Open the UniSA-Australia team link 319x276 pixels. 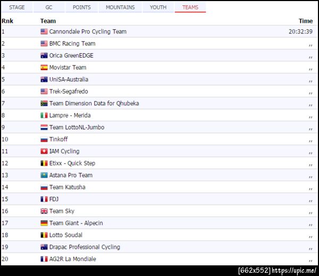[x=69, y=79]
